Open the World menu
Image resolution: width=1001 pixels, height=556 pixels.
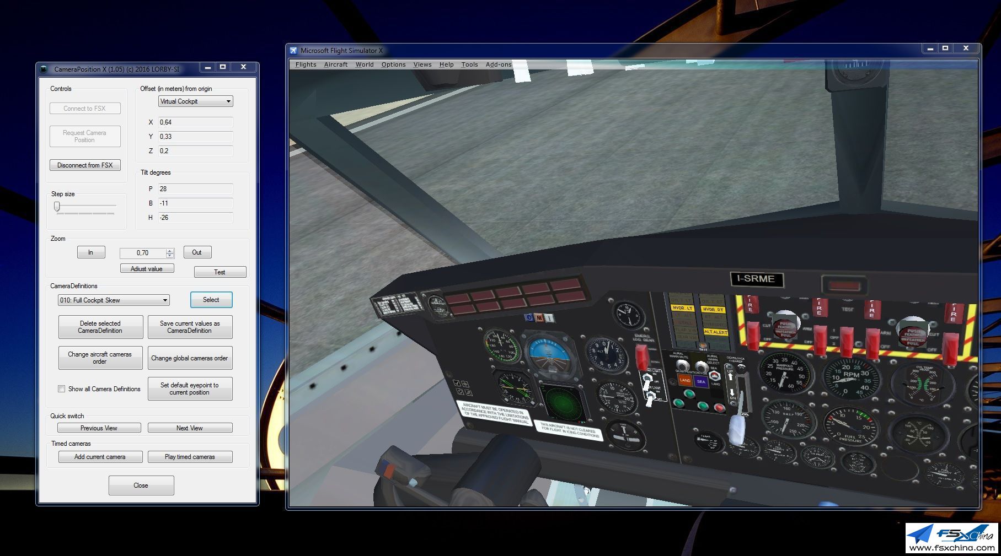click(364, 64)
